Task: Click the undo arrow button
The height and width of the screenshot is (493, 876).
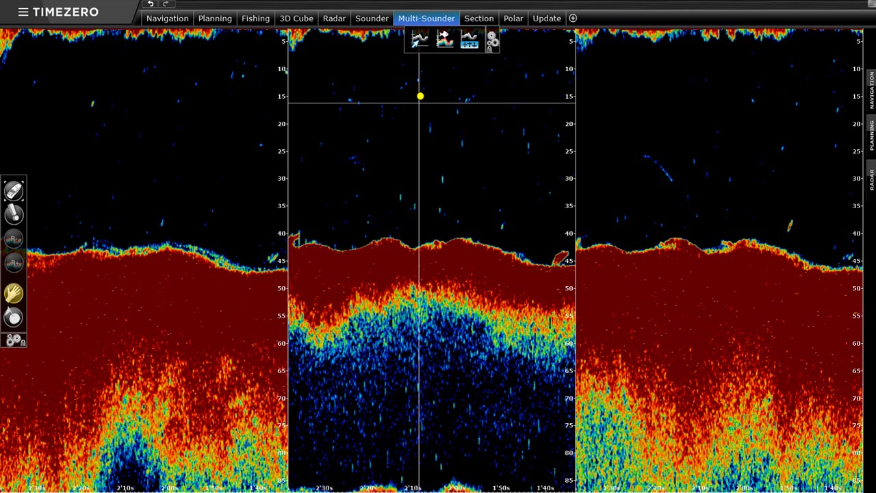Action: click(151, 4)
